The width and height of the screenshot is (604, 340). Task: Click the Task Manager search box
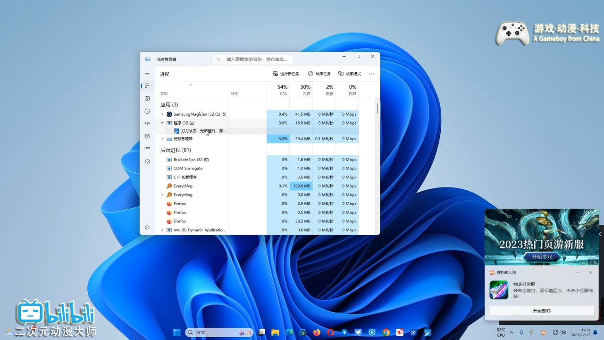pos(252,59)
